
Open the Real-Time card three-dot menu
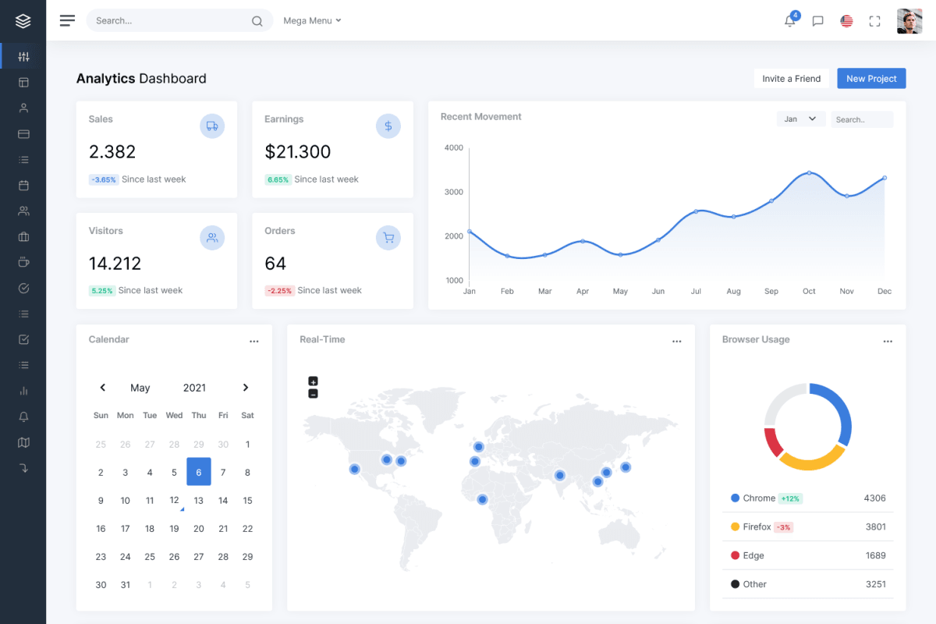pyautogui.click(x=676, y=342)
